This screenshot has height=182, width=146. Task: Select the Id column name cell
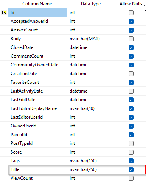(37, 13)
